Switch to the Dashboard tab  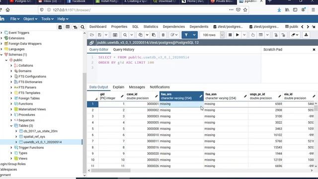click(98, 26)
